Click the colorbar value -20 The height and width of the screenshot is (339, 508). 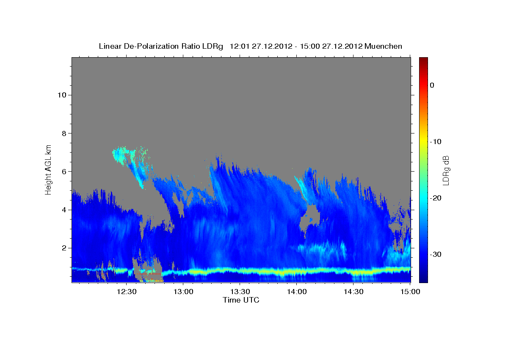click(x=436, y=198)
